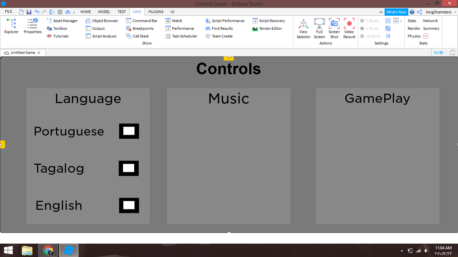The height and width of the screenshot is (257, 458).
Task: Open the Watch window
Action: pos(174,21)
